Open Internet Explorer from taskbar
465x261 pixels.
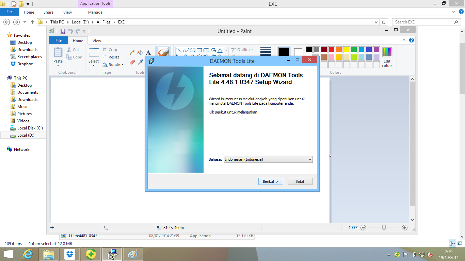click(x=28, y=254)
